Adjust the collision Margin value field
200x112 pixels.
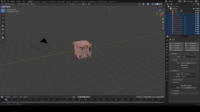pyautogui.click(x=188, y=88)
